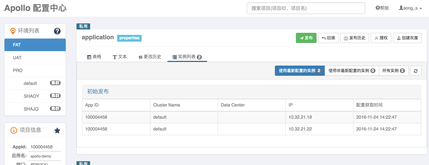
Task: Click the project search input field
Action: click(x=306, y=8)
